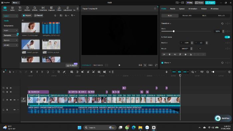Click the Record button
The image size is (233, 131).
click(x=38, y=15)
